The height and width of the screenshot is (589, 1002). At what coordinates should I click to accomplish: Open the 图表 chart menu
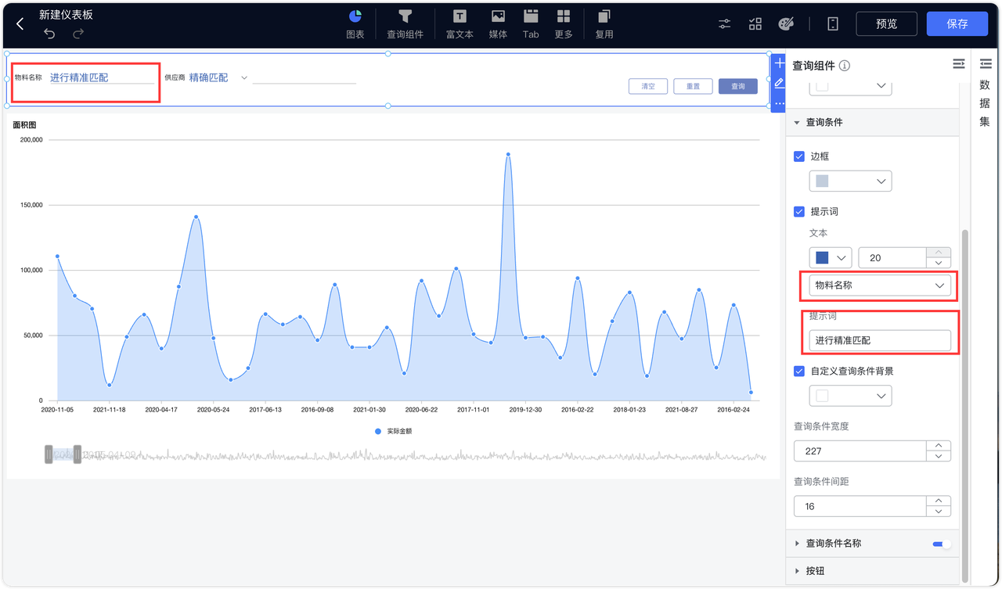tap(355, 24)
